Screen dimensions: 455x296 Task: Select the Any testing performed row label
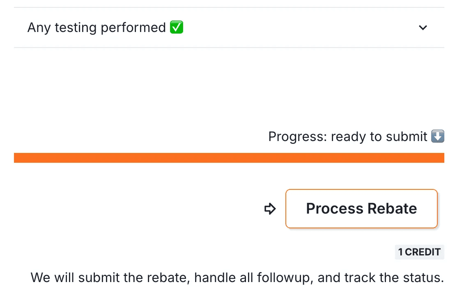[96, 28]
